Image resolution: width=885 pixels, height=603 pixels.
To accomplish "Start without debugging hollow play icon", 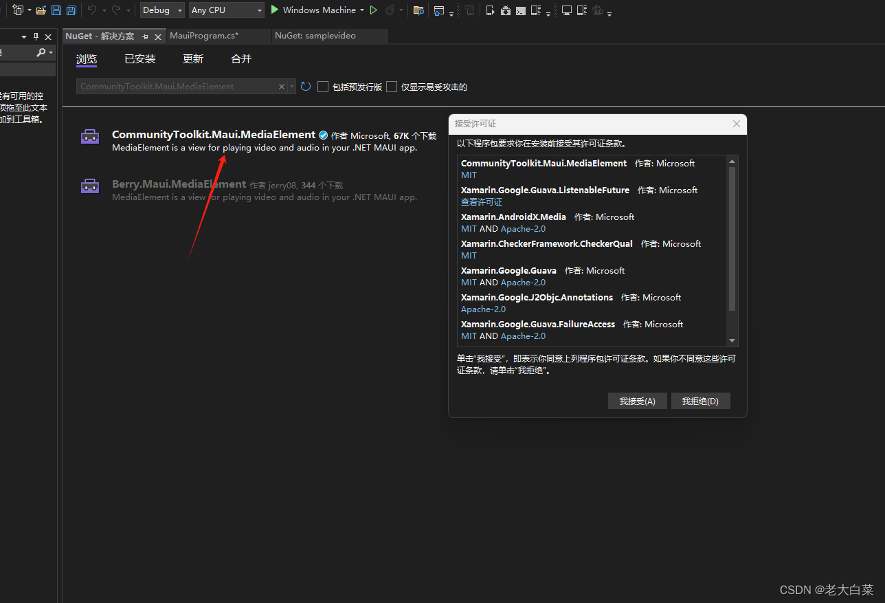I will [x=374, y=10].
